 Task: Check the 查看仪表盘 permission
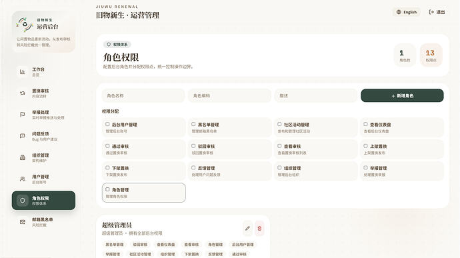coord(365,124)
